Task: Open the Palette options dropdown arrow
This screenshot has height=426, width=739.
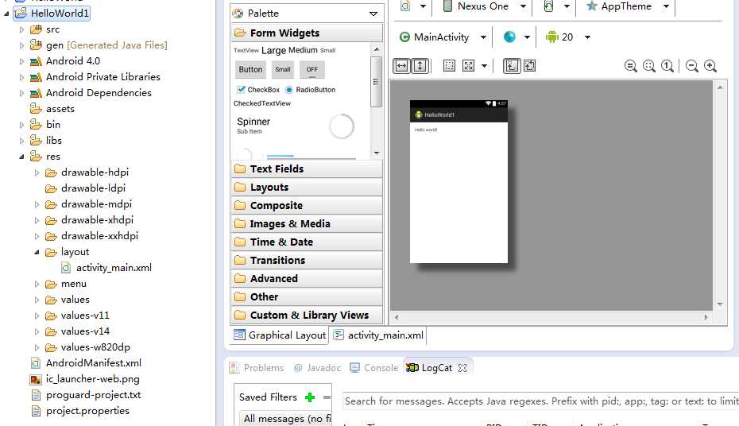Action: (x=373, y=14)
